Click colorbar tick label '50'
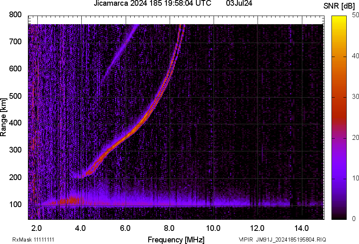 (x=355, y=15)
